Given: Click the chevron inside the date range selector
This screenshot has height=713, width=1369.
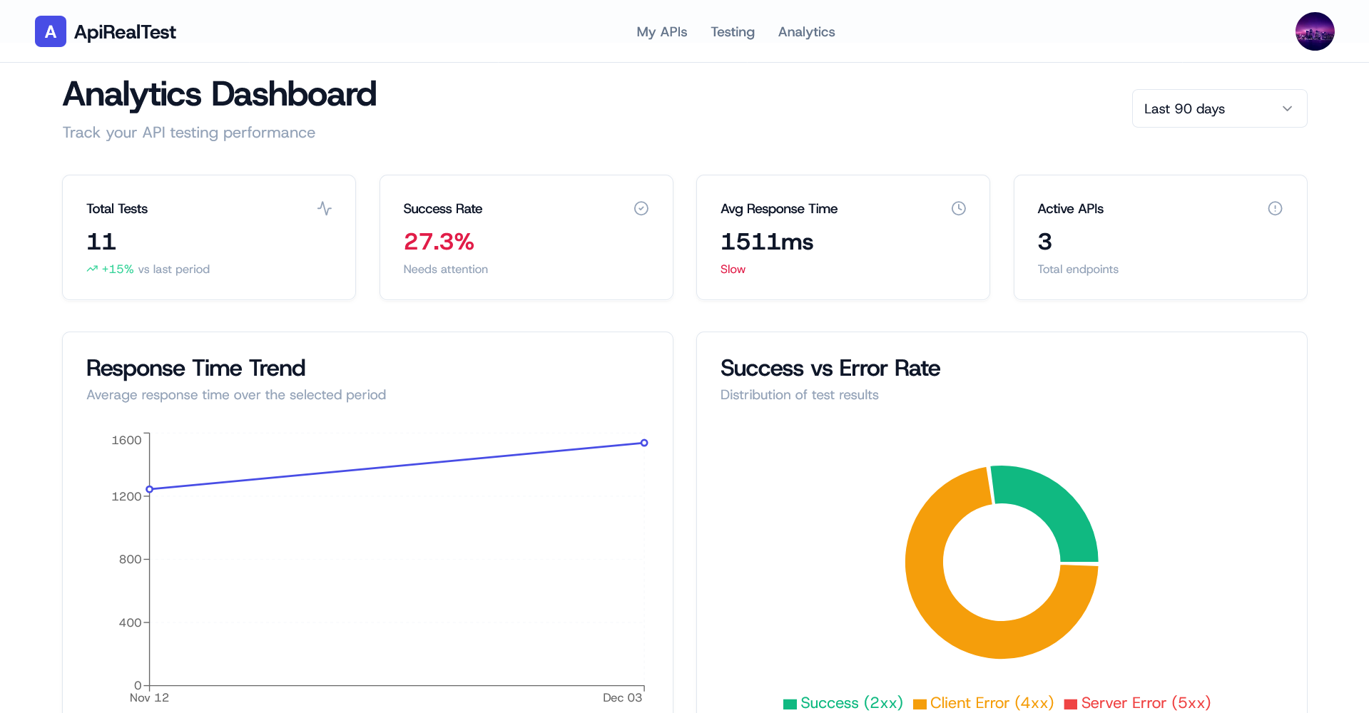Looking at the screenshot, I should 1287,108.
